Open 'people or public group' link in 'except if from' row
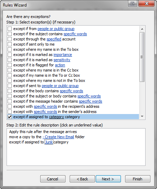Viewport: 157px width, 189px height. pyautogui.click(x=56, y=29)
